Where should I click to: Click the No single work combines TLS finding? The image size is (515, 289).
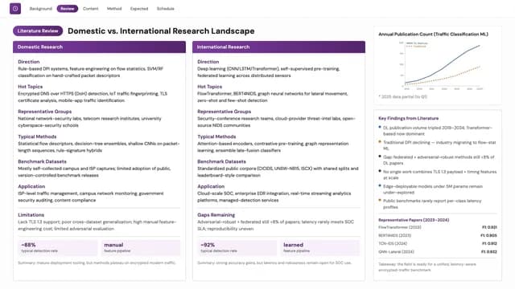click(438, 175)
